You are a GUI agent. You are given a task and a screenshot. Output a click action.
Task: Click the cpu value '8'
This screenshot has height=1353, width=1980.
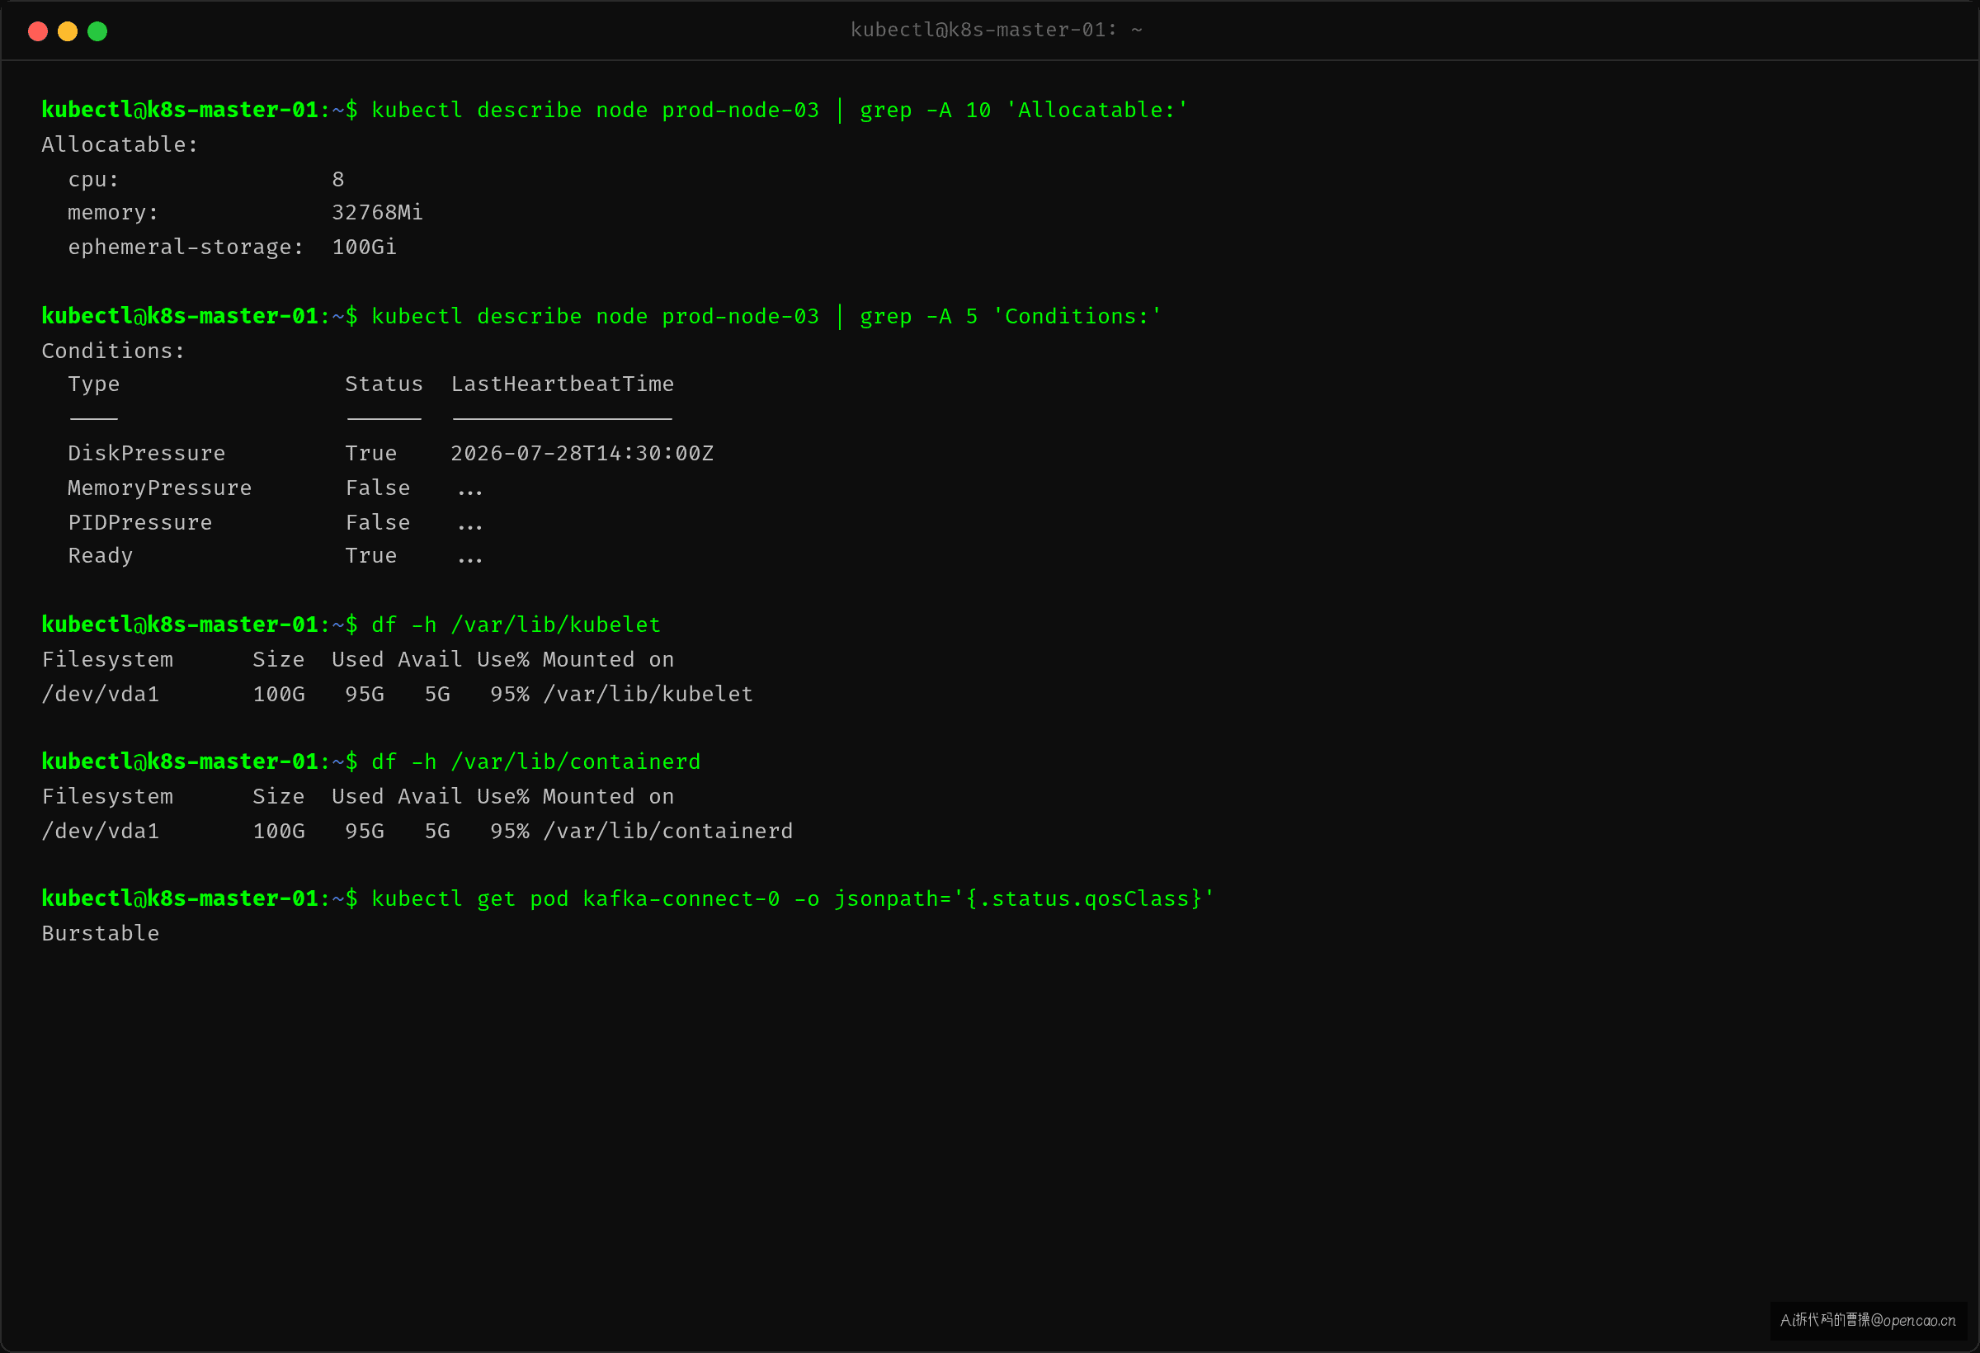[338, 179]
